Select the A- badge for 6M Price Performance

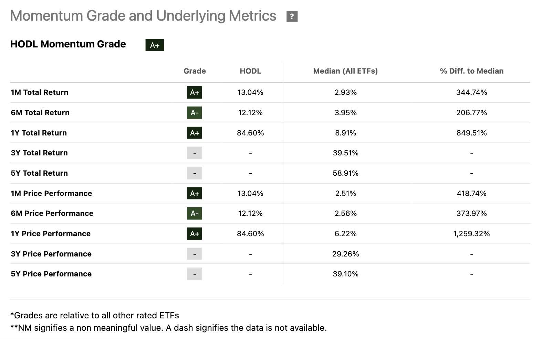point(195,214)
